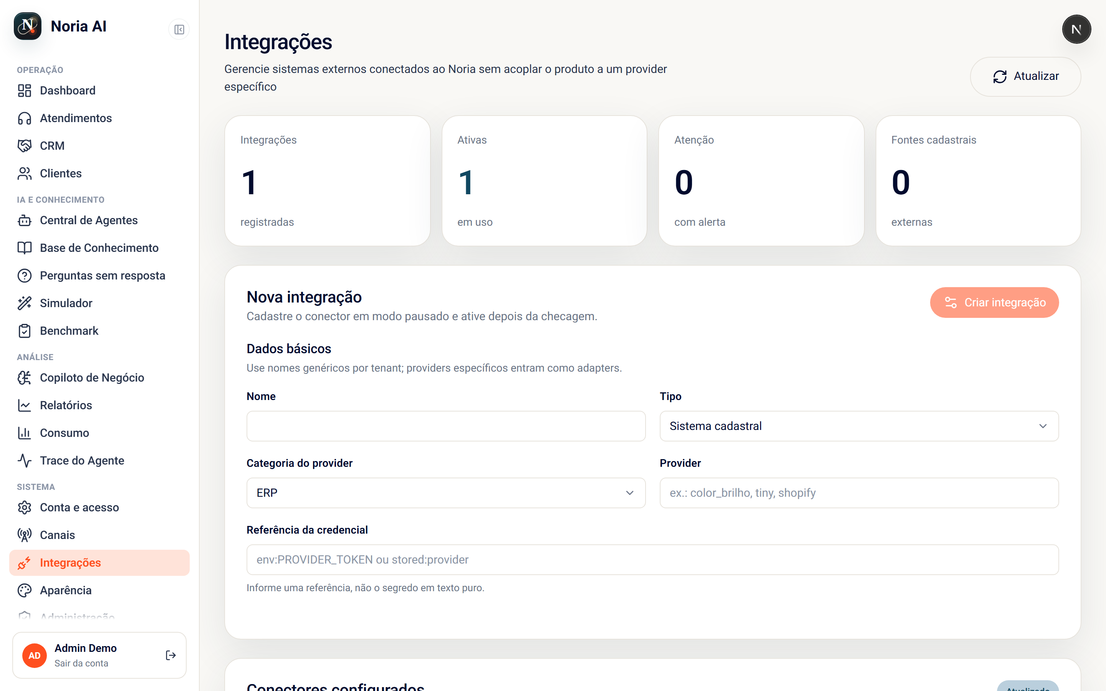
Task: Open Trace do Agente
Action: tap(99, 461)
